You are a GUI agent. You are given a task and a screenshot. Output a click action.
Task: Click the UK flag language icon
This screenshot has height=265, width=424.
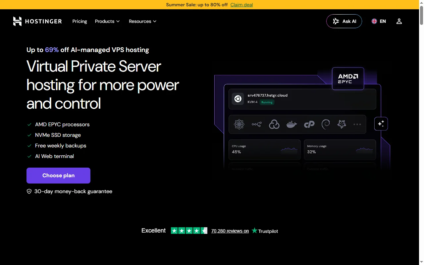tap(374, 21)
